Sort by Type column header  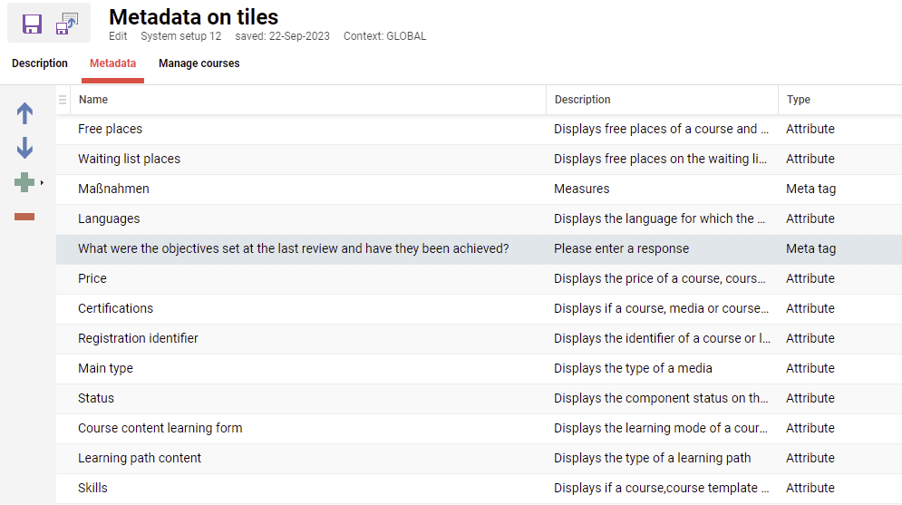coord(798,100)
